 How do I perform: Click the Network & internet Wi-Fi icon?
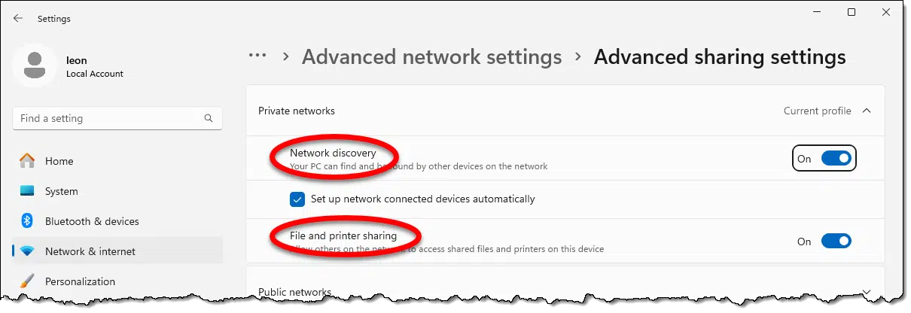[x=27, y=251]
